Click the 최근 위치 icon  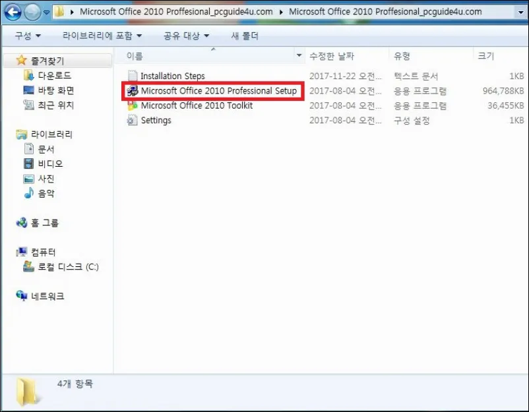[28, 105]
